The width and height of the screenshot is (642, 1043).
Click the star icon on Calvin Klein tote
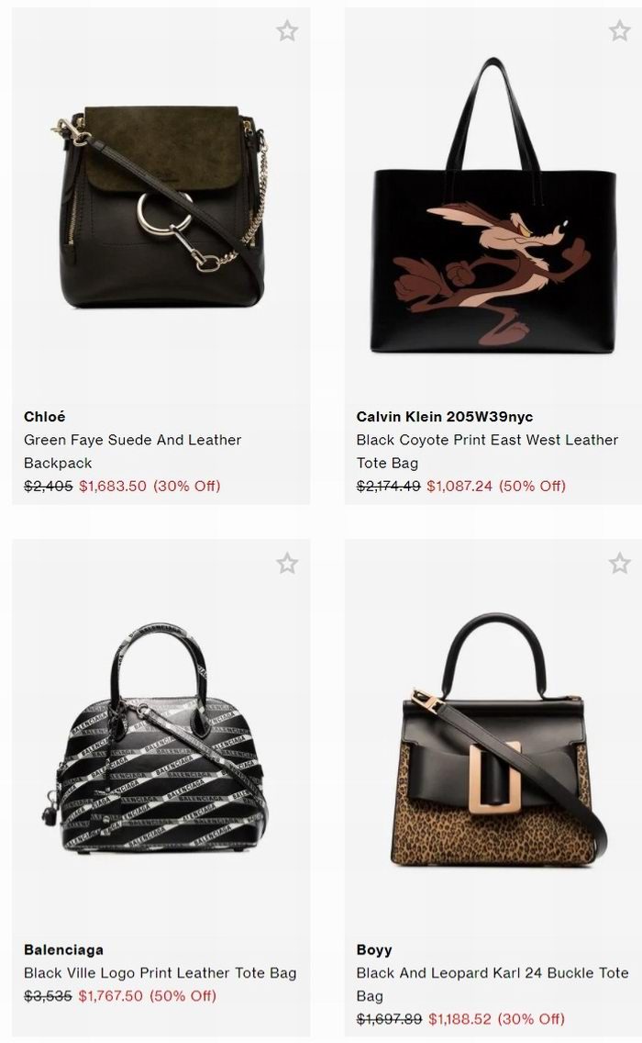click(619, 30)
